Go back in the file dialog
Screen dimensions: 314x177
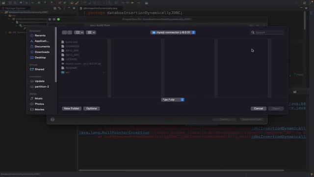click(x=64, y=32)
